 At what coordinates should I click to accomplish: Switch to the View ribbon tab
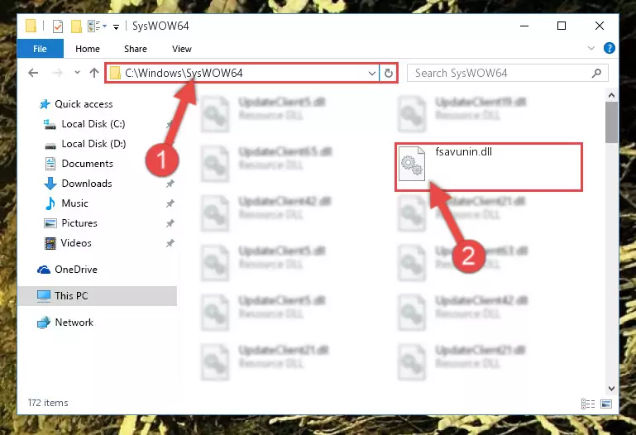pyautogui.click(x=182, y=49)
